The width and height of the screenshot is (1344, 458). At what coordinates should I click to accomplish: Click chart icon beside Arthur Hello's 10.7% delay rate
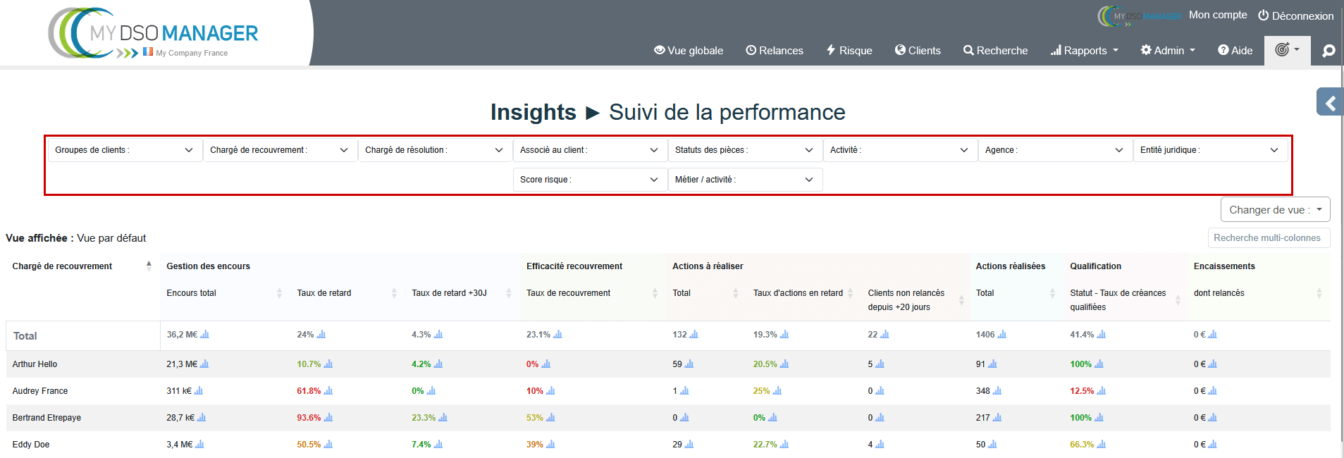(x=328, y=364)
